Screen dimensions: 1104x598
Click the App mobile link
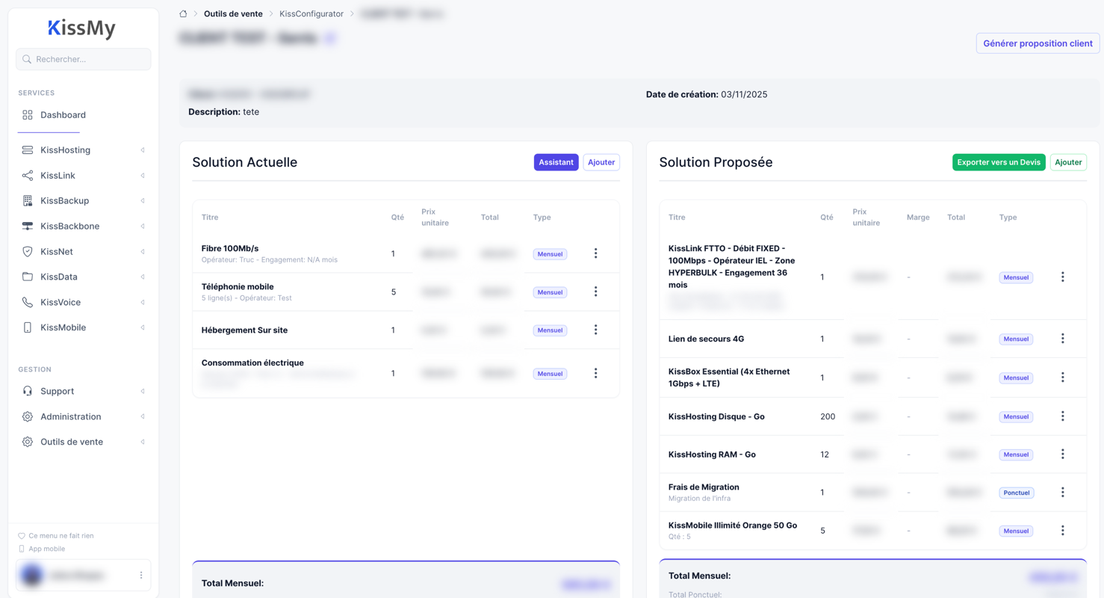46,549
